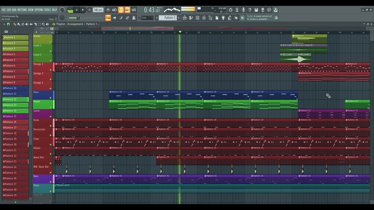Select Pattern 12 in picker list
Screen dimensions: 374x210
tap(15, 99)
